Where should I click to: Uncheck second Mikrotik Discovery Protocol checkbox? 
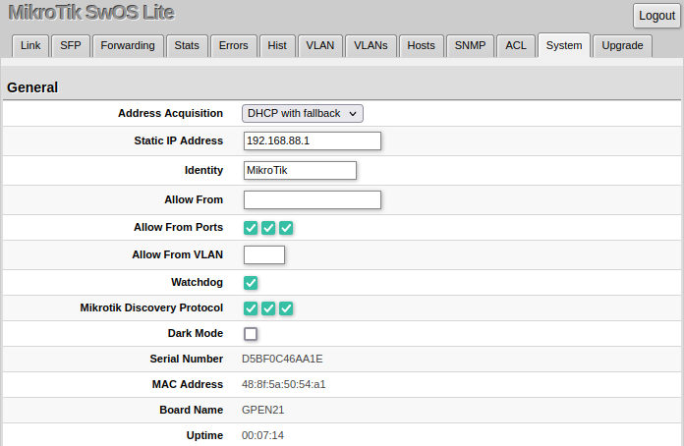pyautogui.click(x=268, y=308)
